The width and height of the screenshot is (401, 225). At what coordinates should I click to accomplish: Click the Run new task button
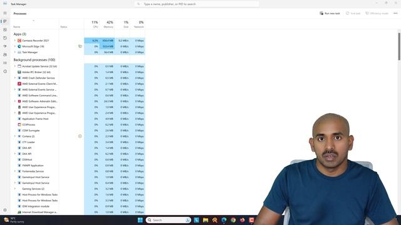pos(330,13)
